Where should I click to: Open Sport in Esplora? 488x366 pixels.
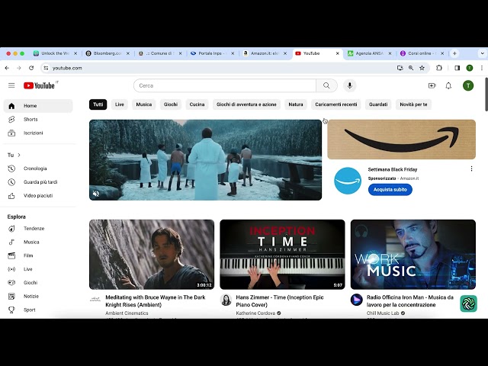tap(38, 310)
